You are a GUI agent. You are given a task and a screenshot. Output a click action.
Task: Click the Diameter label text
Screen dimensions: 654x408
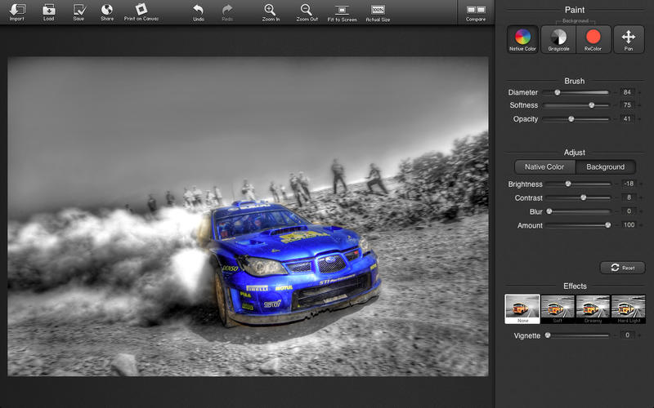coord(522,92)
